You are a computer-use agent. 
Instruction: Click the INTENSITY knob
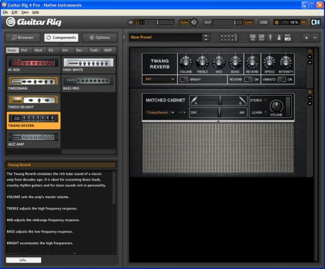coord(285,63)
